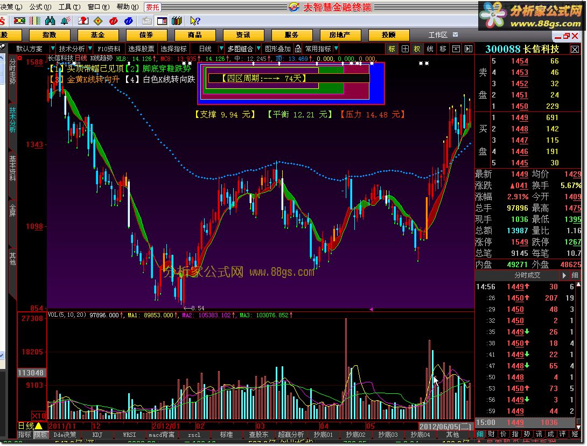
Task: Switch to the 超赢分析 tab
Action: 291,435
